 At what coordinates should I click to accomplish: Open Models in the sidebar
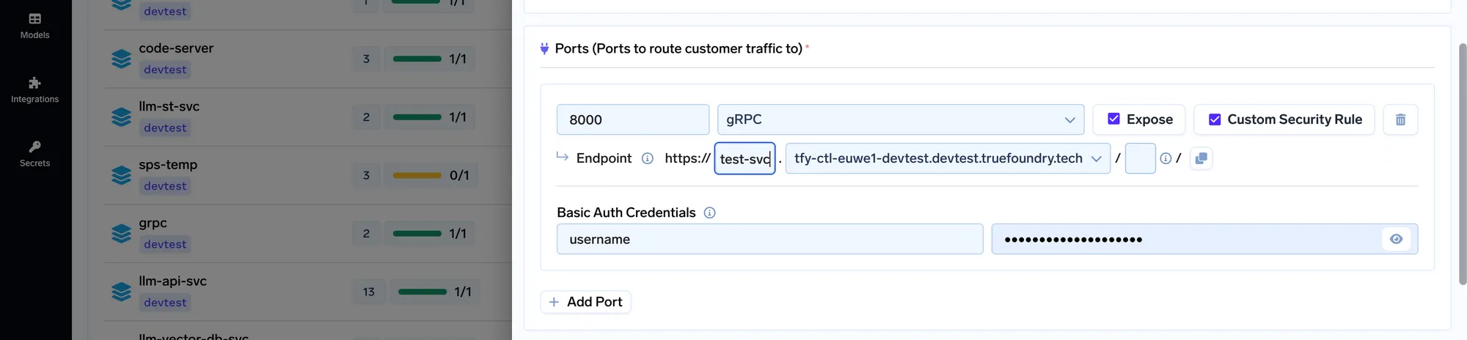pos(34,26)
